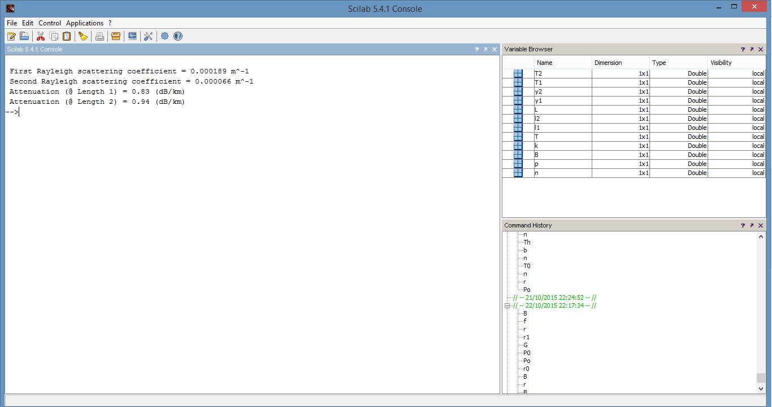Clear the console with the broom icon

point(83,36)
